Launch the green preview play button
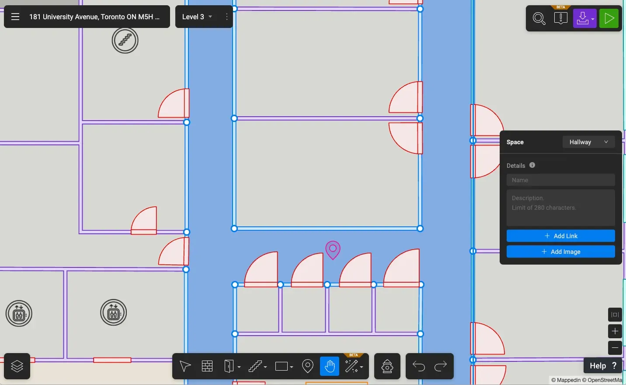The width and height of the screenshot is (626, 385). click(x=609, y=18)
